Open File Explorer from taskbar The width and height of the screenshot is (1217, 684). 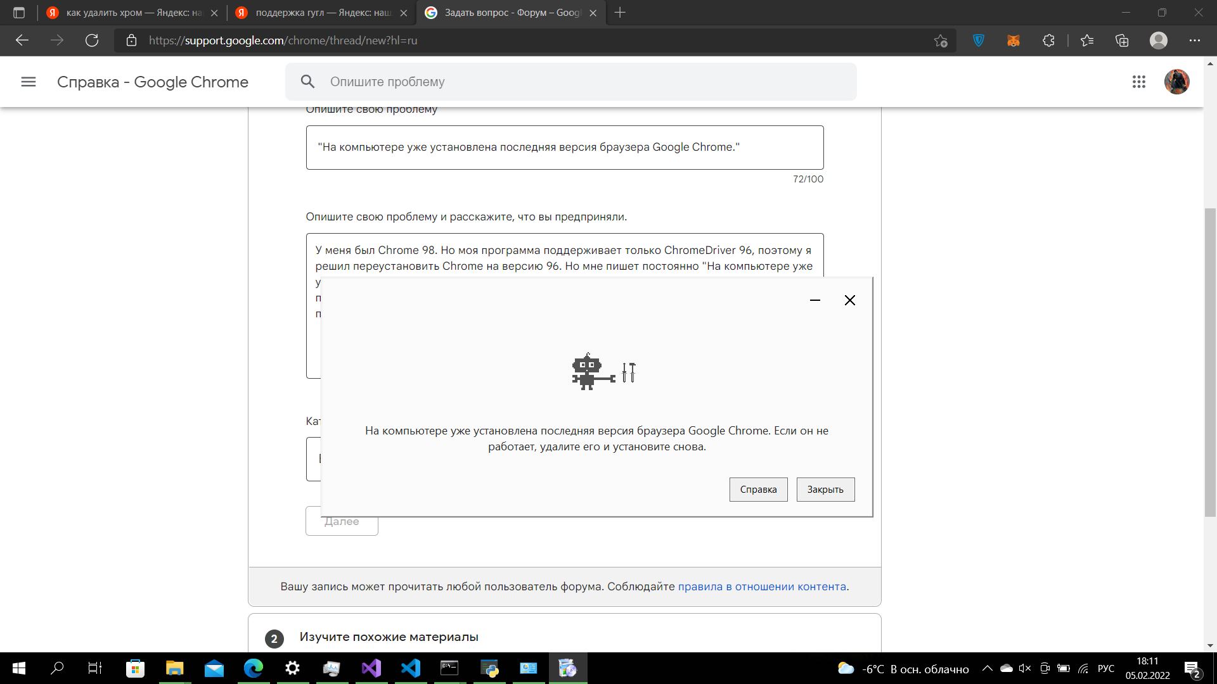tap(174, 668)
